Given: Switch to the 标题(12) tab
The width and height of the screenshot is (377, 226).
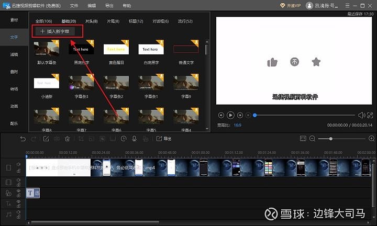Looking at the screenshot, I should (x=136, y=21).
